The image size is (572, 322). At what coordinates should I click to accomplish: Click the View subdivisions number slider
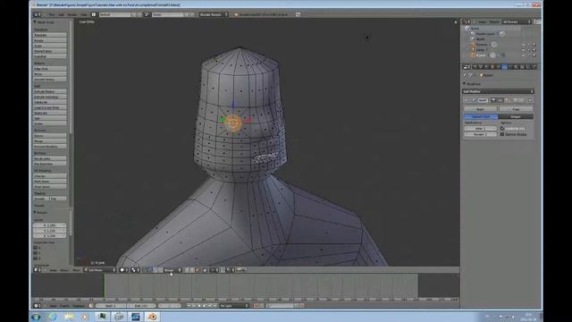481,129
